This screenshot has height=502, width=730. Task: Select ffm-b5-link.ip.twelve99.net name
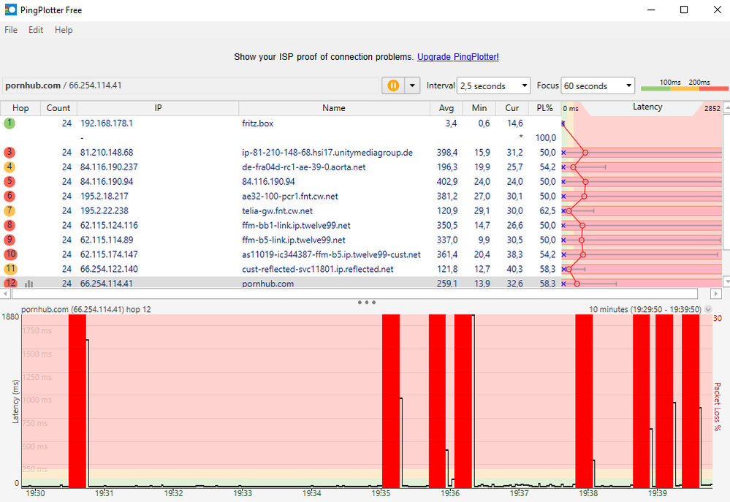pyautogui.click(x=293, y=240)
